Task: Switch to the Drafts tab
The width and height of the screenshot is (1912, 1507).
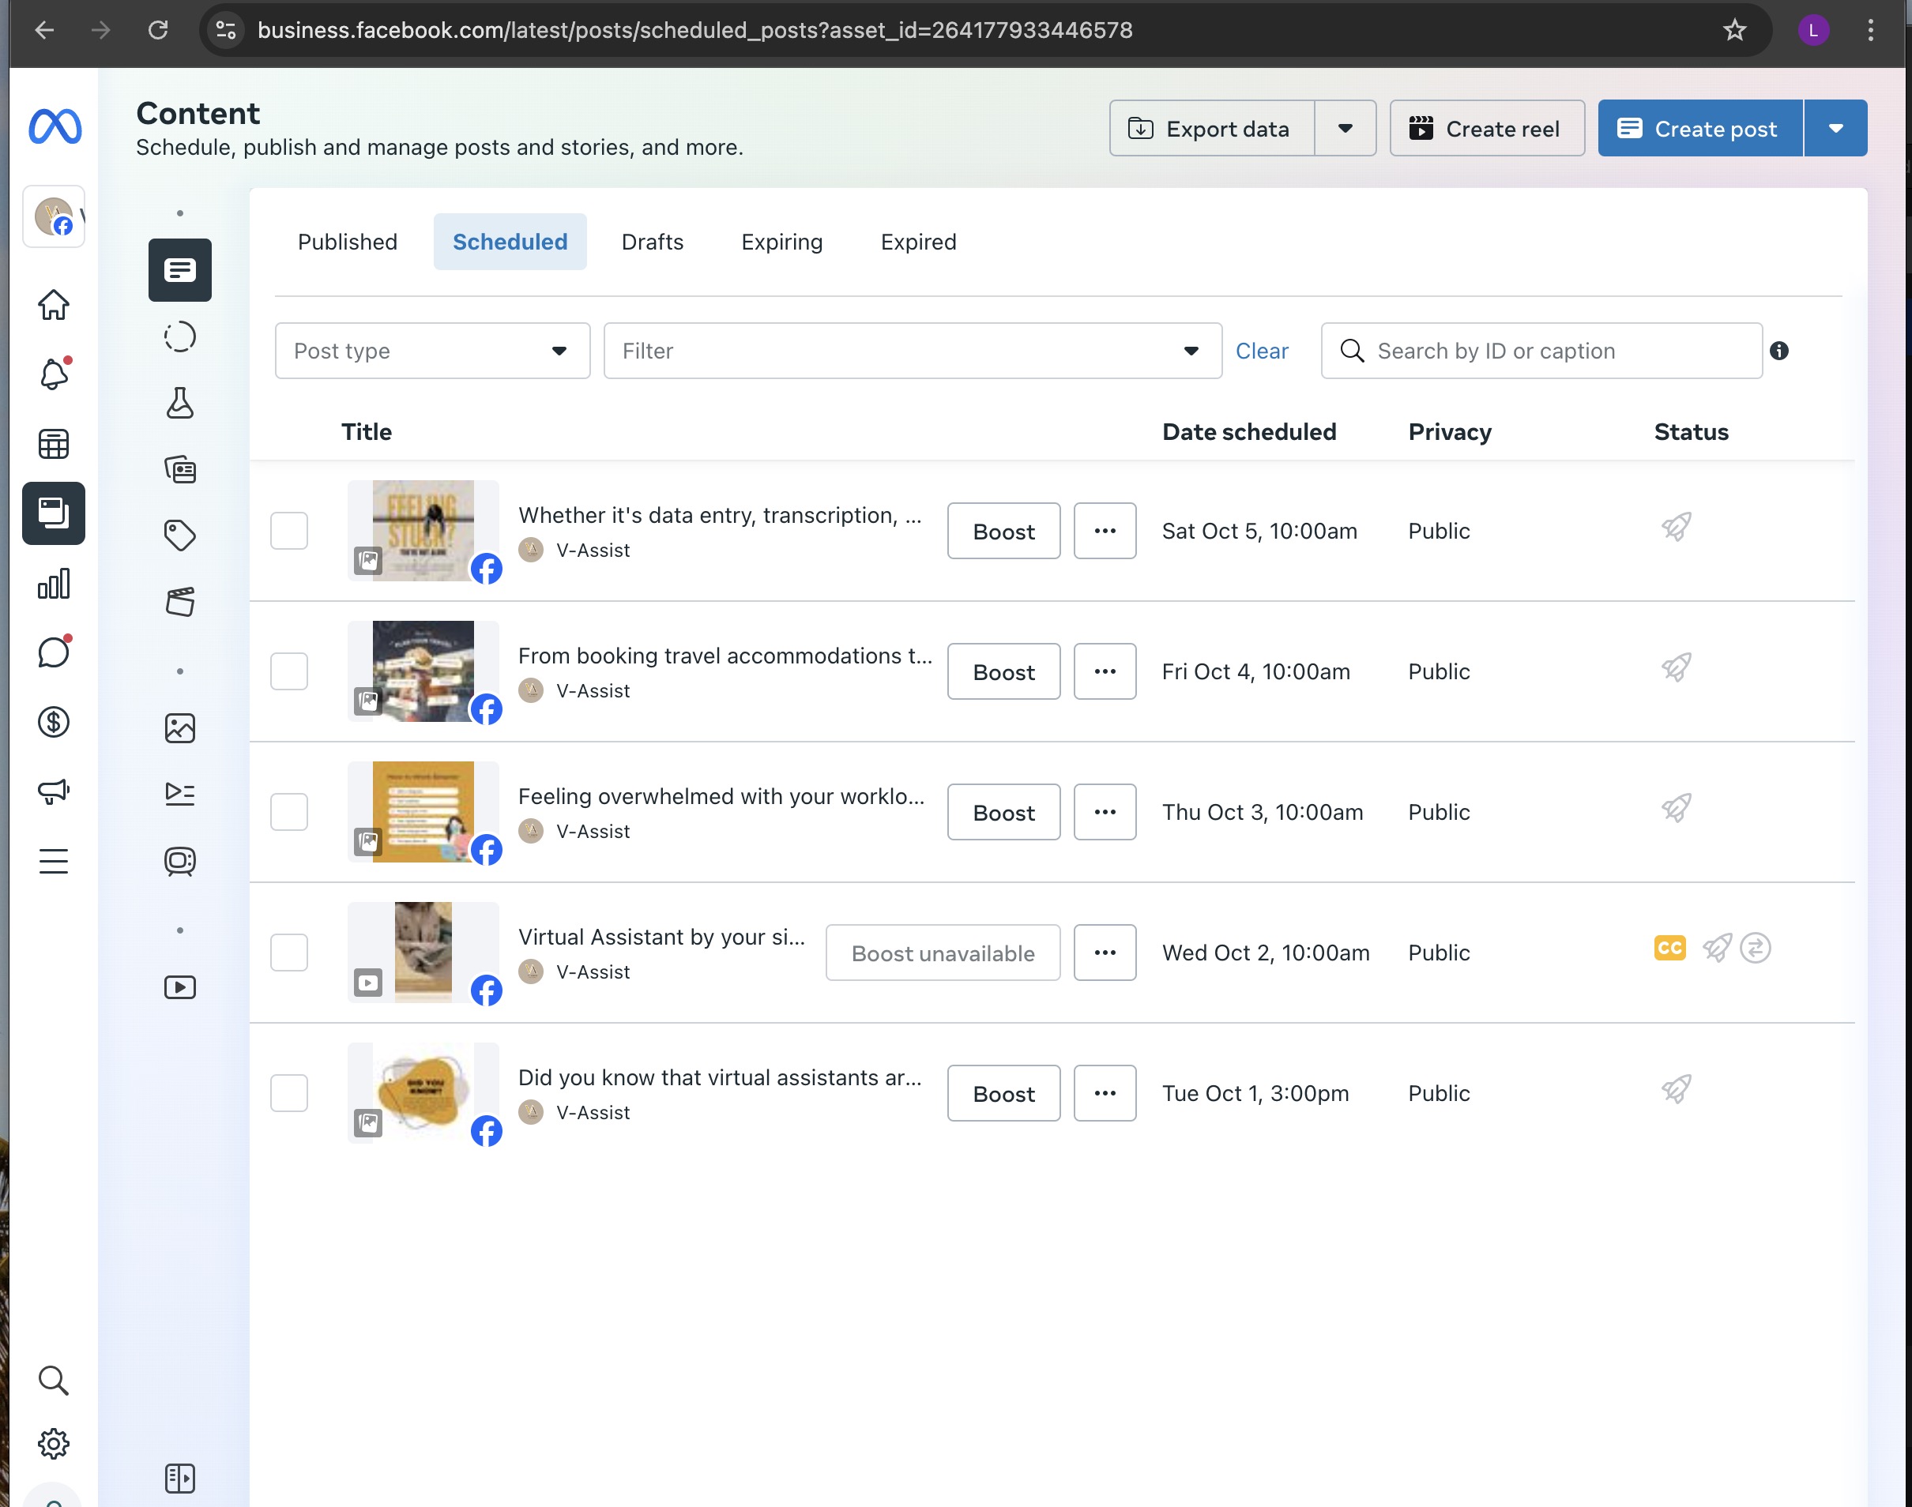Action: click(652, 242)
